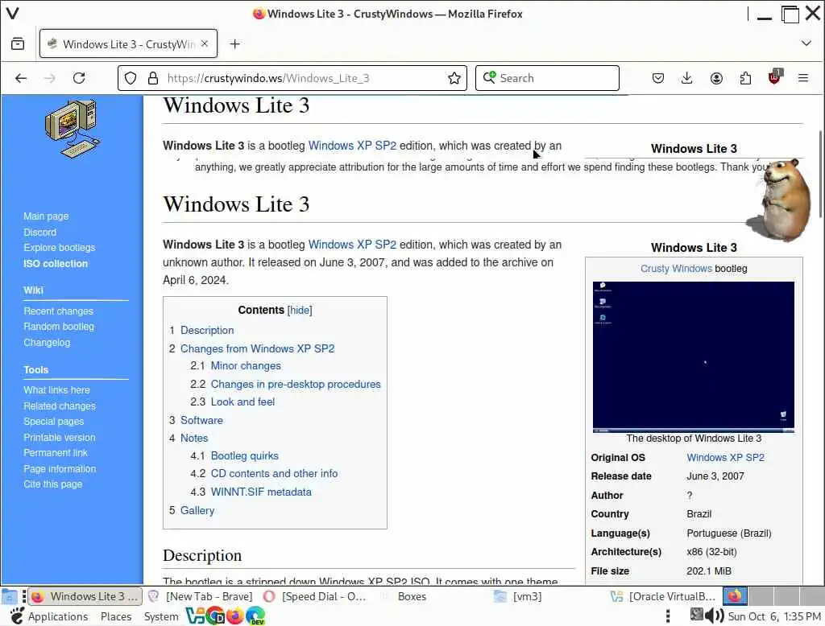
Task: Switch to the Oracle VirtualBox window
Action: (x=663, y=596)
